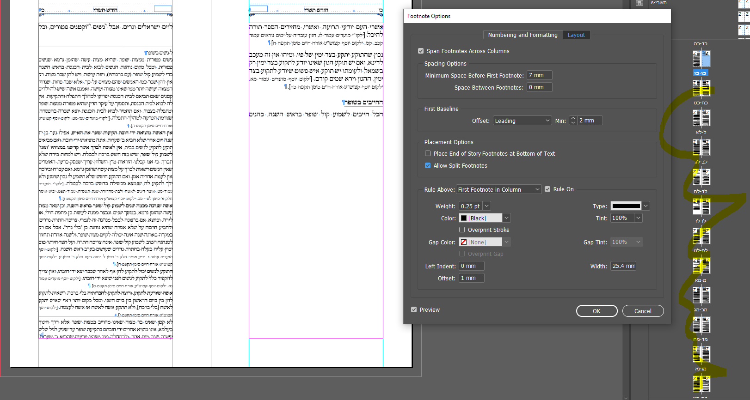
Task: Select the spread thumbnail above label מד-מה
Action: (701, 325)
